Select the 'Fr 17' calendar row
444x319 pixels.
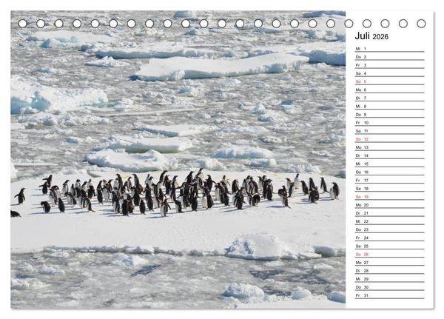point(390,180)
